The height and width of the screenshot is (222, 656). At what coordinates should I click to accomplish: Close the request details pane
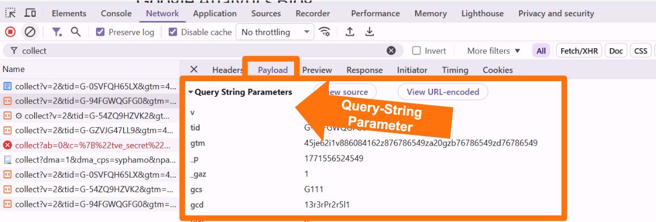click(194, 69)
